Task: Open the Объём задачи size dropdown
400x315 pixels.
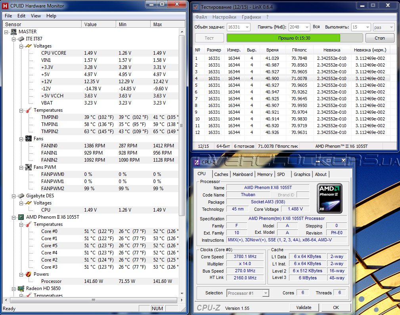Action: 247,27
